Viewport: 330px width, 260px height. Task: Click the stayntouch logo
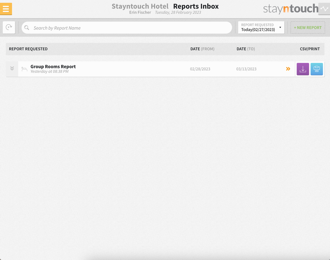click(291, 9)
